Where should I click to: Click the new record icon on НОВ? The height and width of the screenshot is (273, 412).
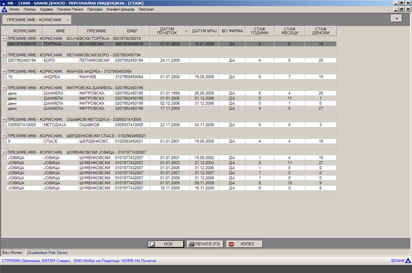[152, 244]
